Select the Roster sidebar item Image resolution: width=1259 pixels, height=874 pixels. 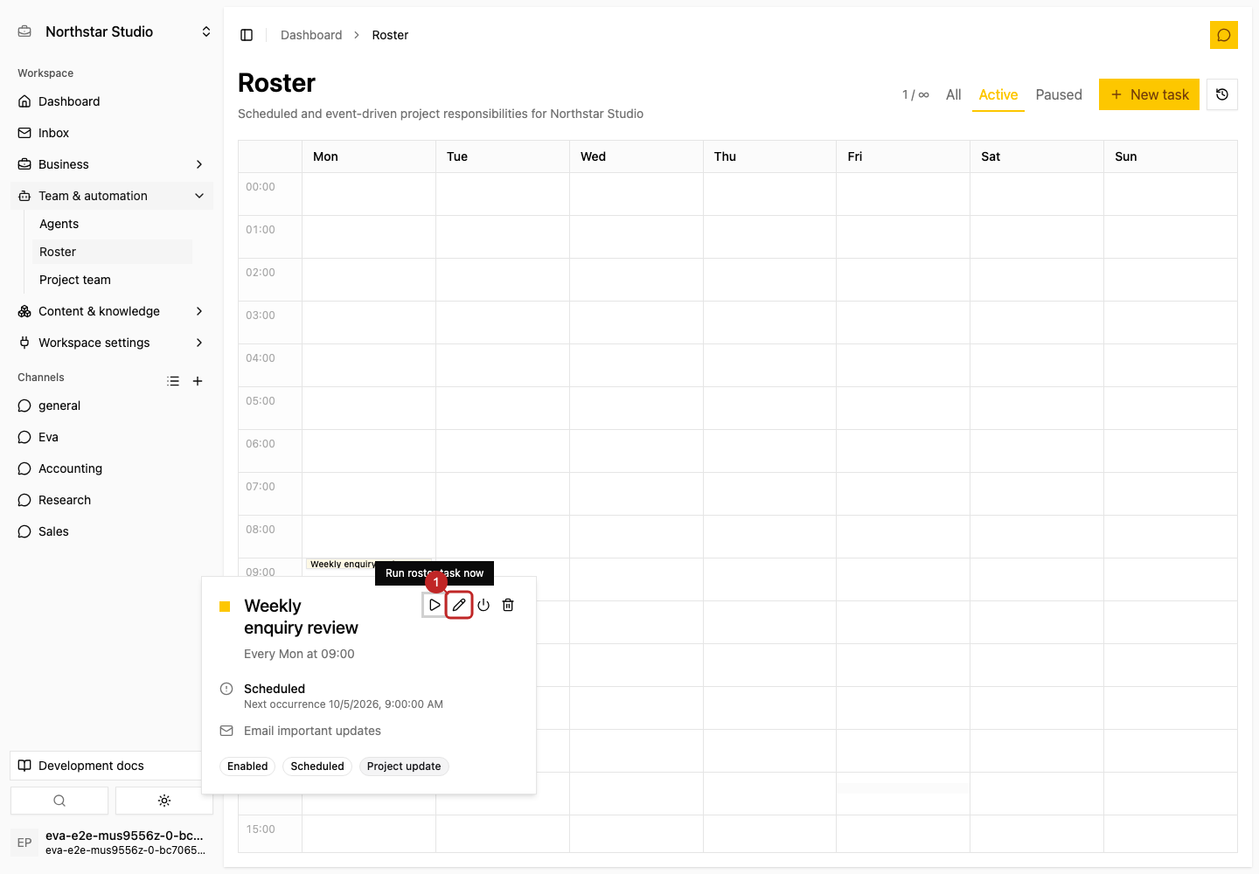tap(112, 252)
